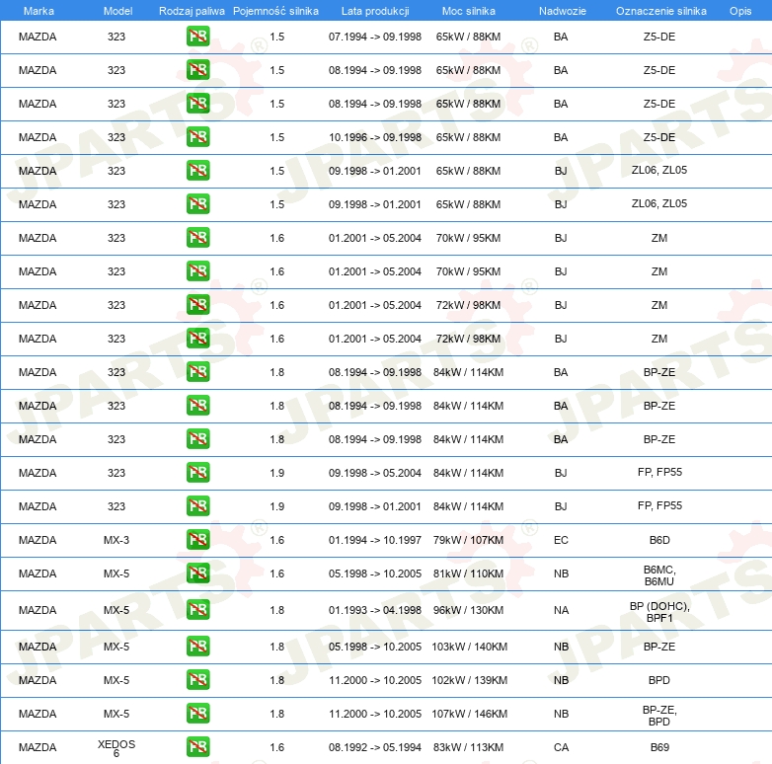
Task: Click the Moc silnika column header
Action: [x=468, y=11]
